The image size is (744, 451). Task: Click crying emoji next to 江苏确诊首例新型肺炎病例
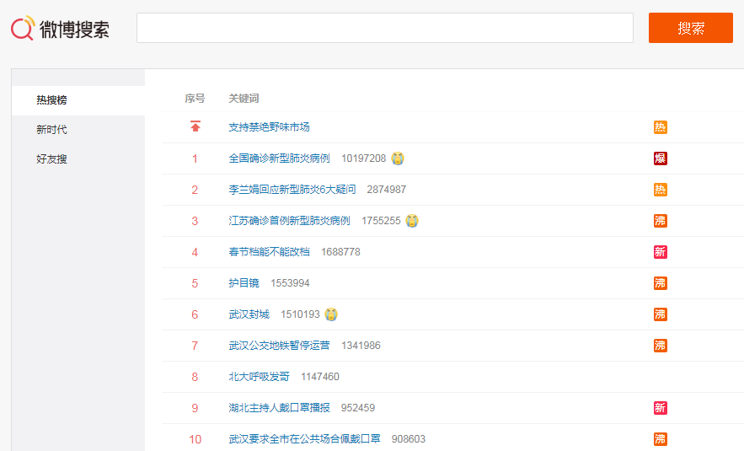[412, 221]
